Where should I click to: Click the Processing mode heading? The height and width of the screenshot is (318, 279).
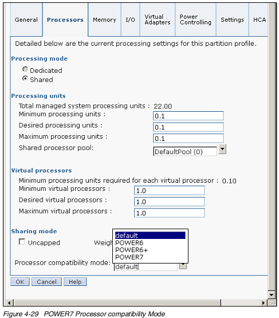coord(40,58)
